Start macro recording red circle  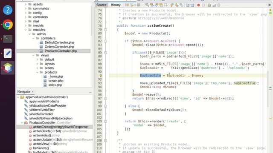[198, 5]
